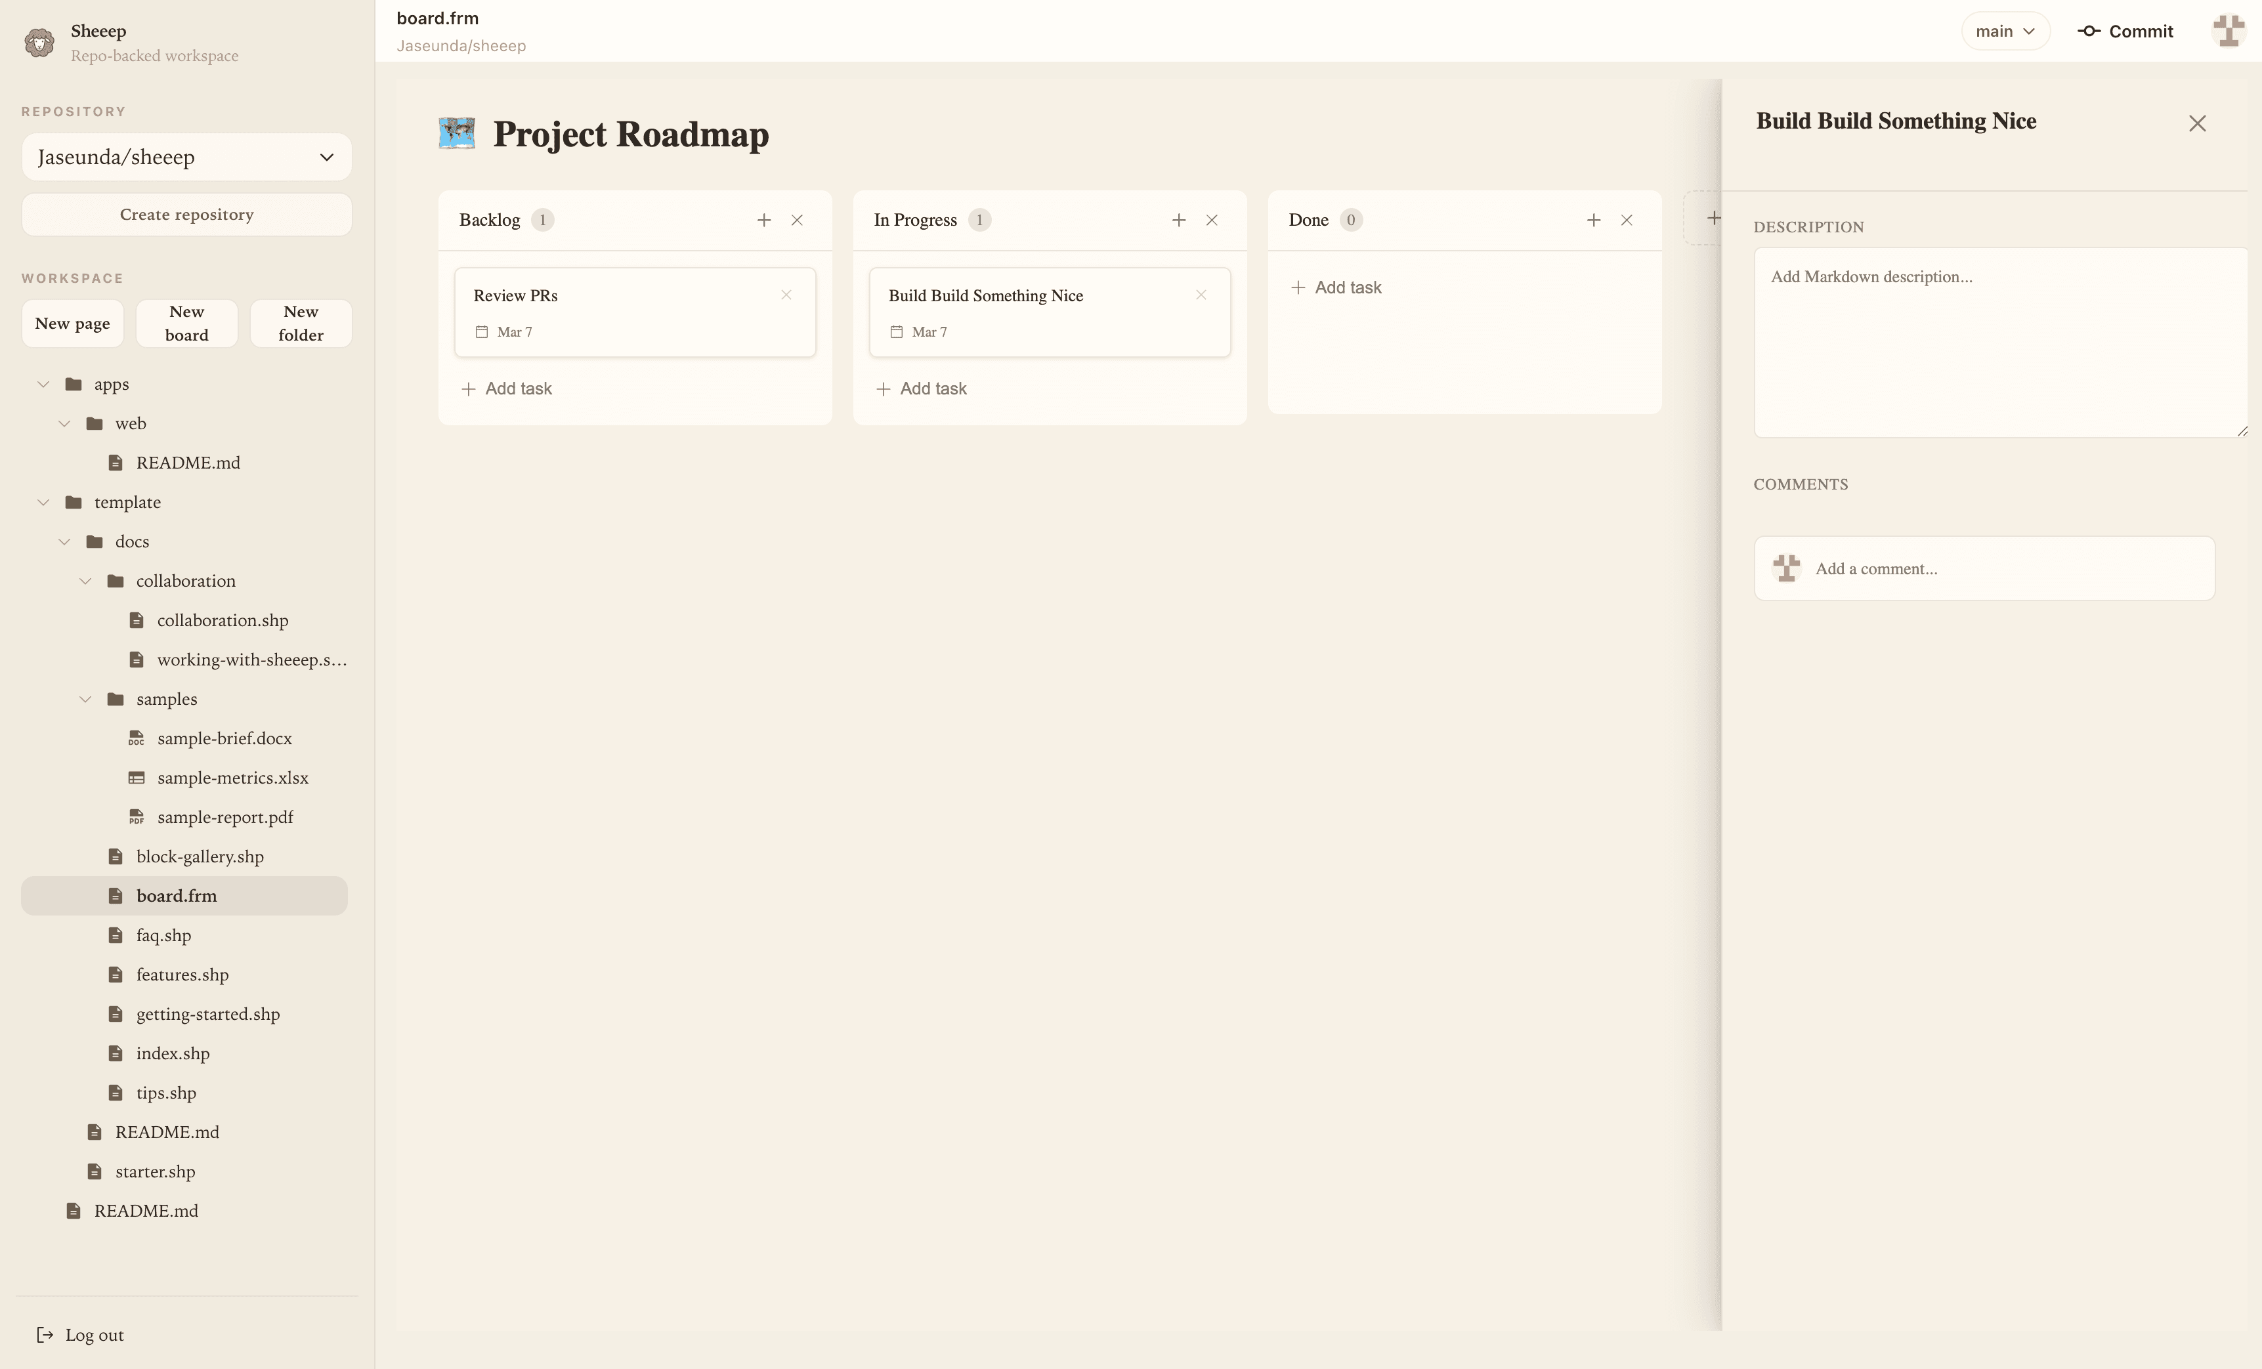Select board.frm in the sidebar
The image size is (2262, 1369).
coord(177,896)
